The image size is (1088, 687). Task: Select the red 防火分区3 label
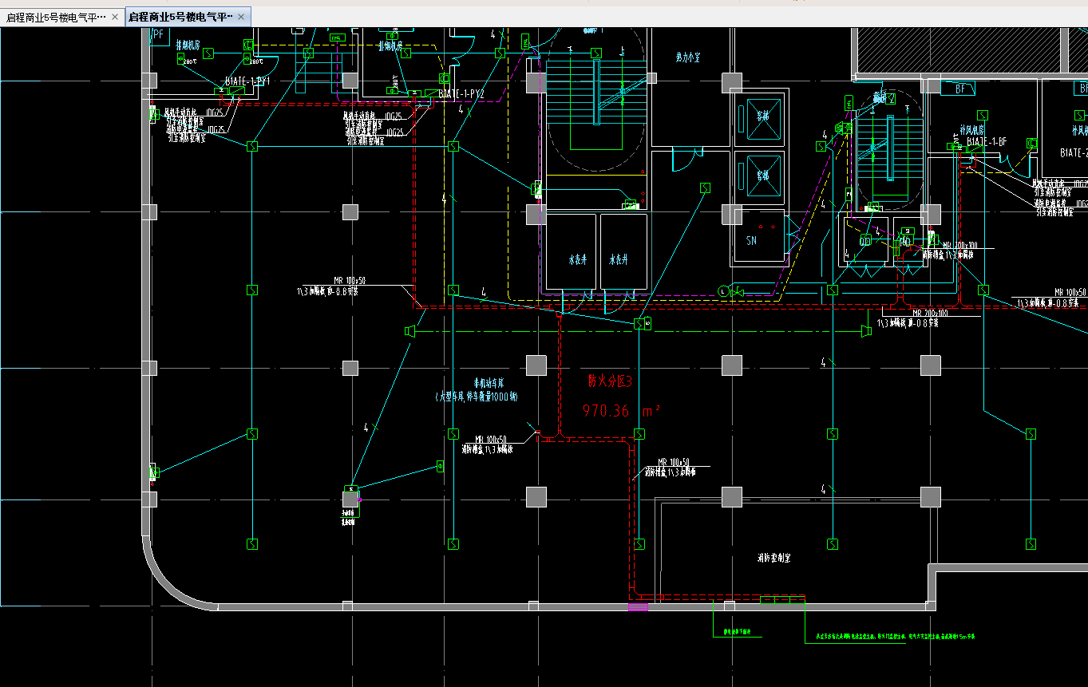click(610, 381)
